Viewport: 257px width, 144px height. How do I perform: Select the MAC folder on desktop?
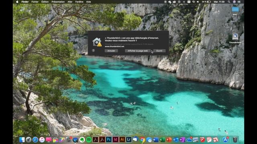point(235,10)
